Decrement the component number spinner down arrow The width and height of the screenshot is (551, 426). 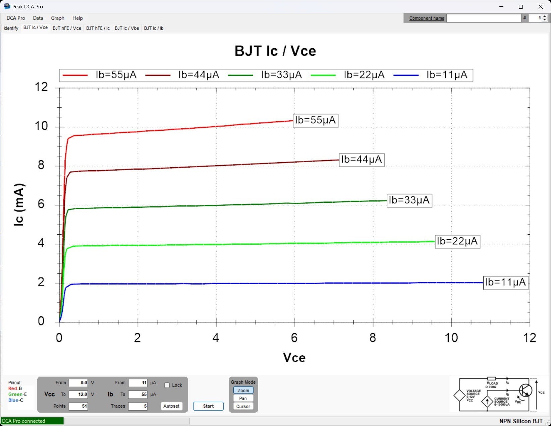[545, 20]
